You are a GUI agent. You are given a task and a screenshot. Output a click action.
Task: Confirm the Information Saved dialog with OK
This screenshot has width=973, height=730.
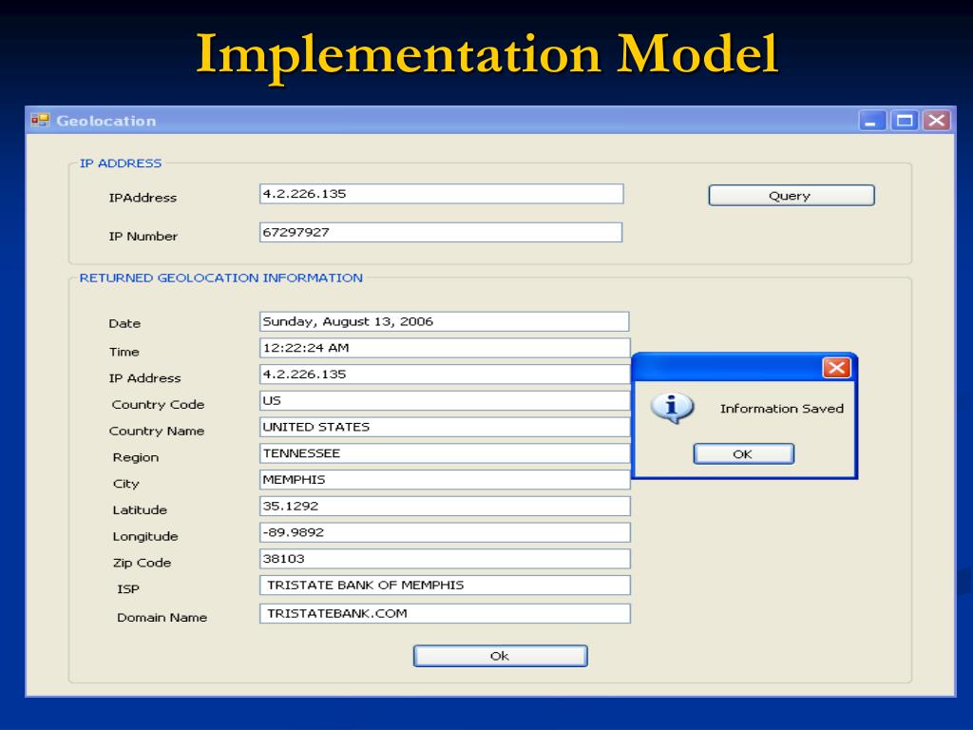pyautogui.click(x=743, y=453)
